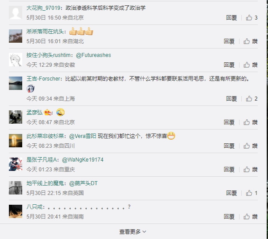Reply to 是张子凡哇A's comment
The height and width of the screenshot is (239, 268).
229,170
